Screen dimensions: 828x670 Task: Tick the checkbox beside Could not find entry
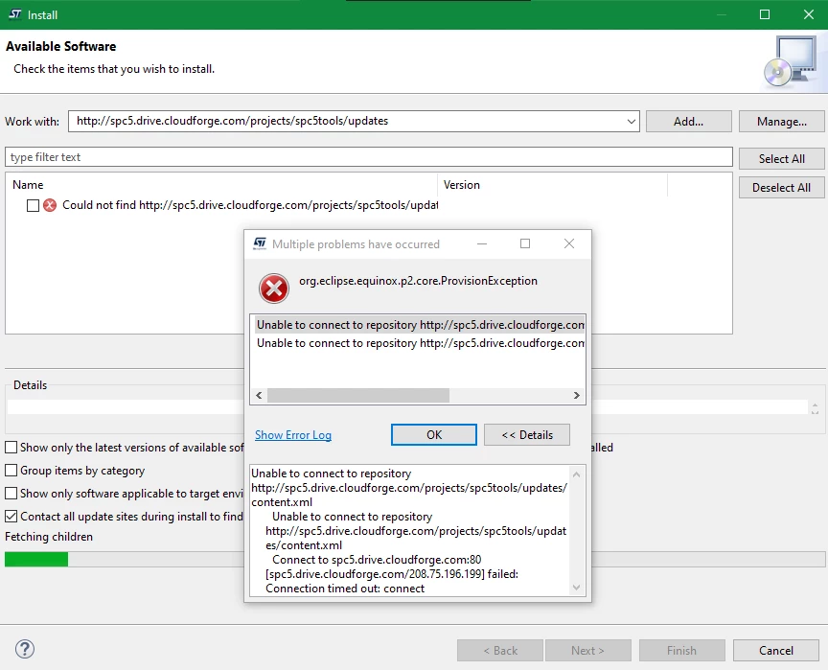(x=33, y=205)
